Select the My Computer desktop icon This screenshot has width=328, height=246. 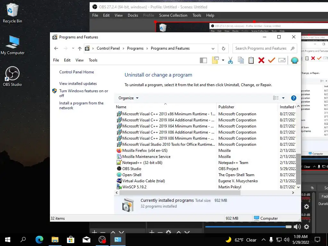tap(12, 45)
